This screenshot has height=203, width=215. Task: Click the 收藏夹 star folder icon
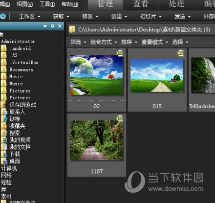click(x=4, y=126)
